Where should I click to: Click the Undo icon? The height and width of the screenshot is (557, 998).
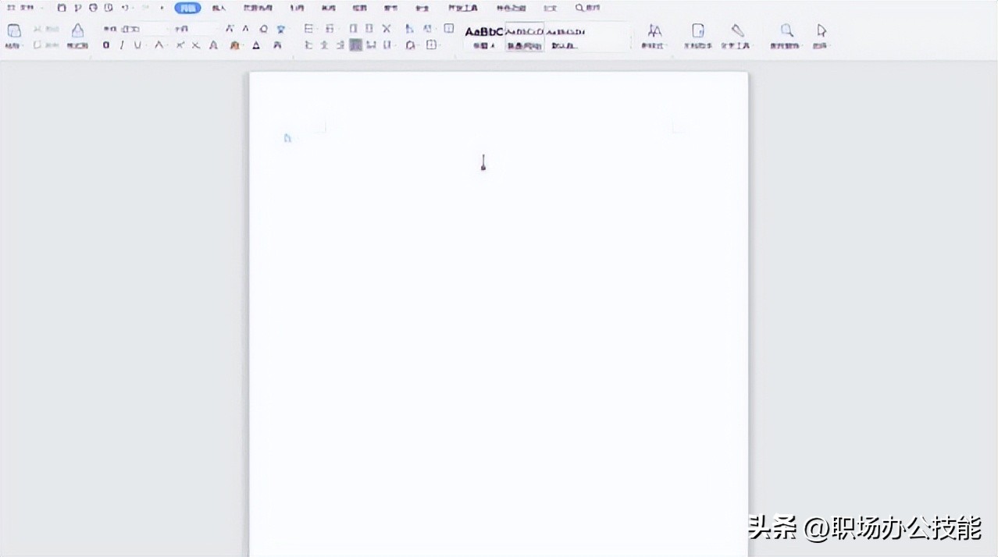click(x=125, y=8)
